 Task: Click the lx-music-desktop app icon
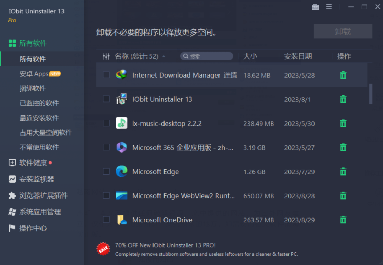121,123
